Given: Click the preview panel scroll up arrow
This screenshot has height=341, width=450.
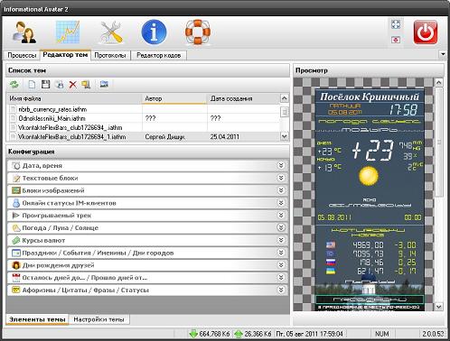Looking at the screenshot, I should click(439, 82).
